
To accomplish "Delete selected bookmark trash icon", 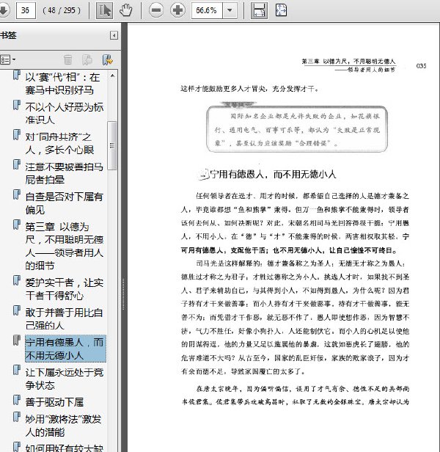I will pyautogui.click(x=68, y=59).
